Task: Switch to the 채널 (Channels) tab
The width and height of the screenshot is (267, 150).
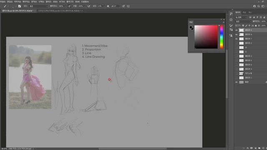Action: pyautogui.click(x=244, y=12)
